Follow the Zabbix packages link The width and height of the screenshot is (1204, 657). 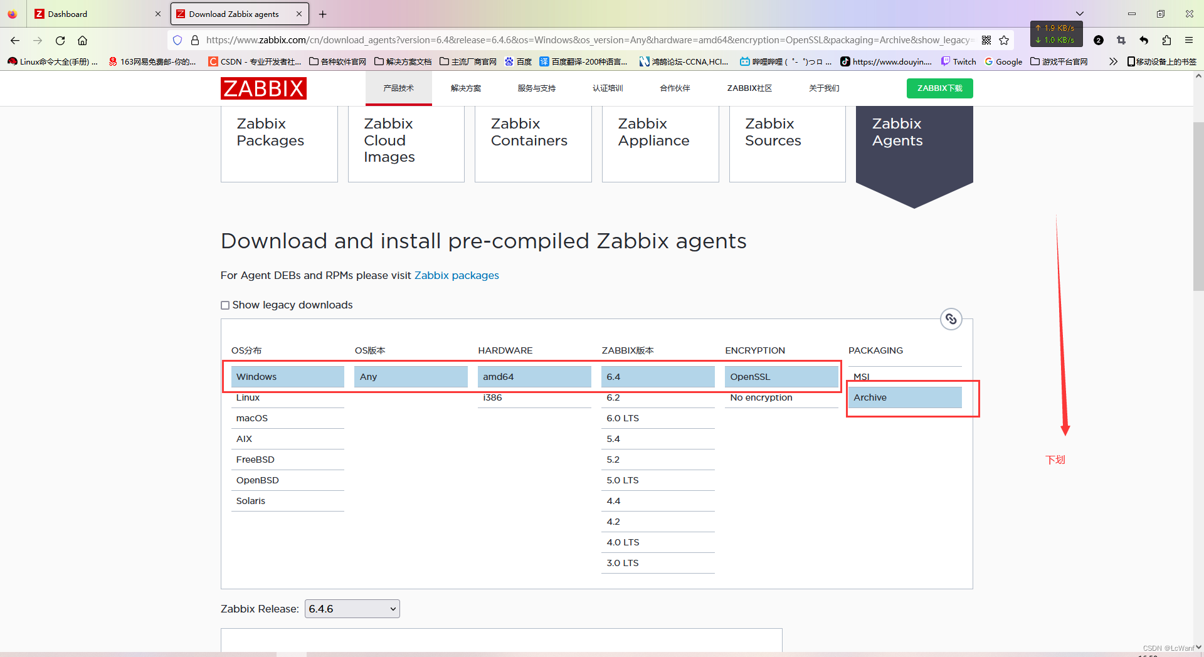(x=457, y=275)
